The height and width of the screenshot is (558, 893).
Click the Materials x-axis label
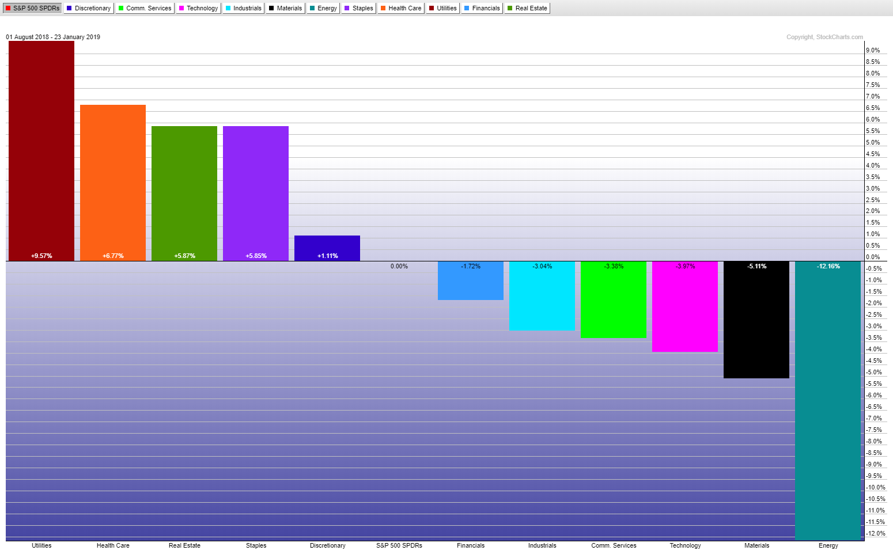pos(756,545)
